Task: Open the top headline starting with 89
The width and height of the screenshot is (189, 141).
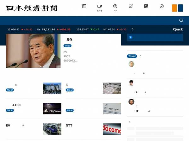Action: coord(69,40)
